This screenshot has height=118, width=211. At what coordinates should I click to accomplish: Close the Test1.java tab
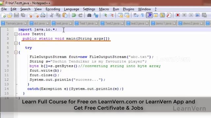click(x=96, y=23)
